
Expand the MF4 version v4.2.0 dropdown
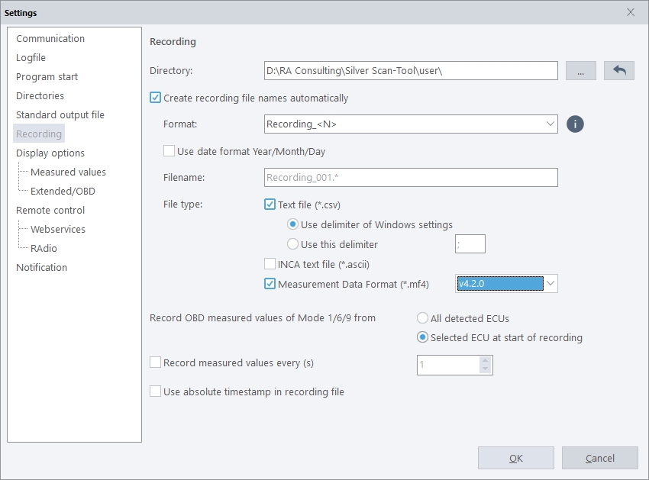click(x=551, y=284)
